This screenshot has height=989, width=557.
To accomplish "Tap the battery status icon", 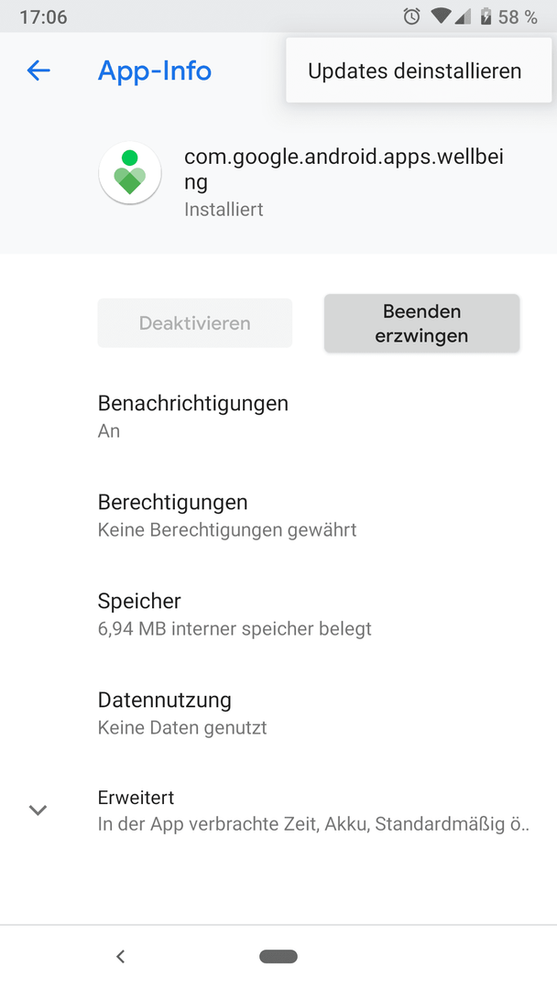I will coord(486,16).
